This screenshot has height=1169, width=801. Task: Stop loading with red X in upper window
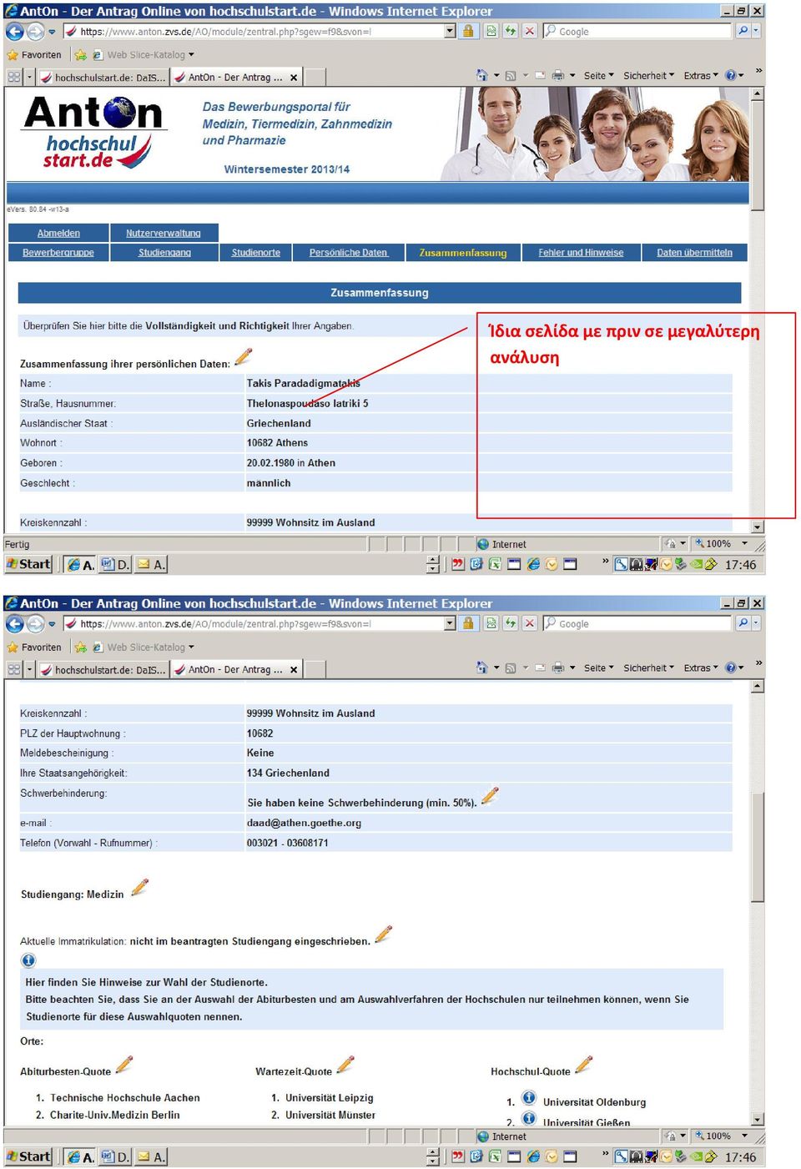pos(530,31)
